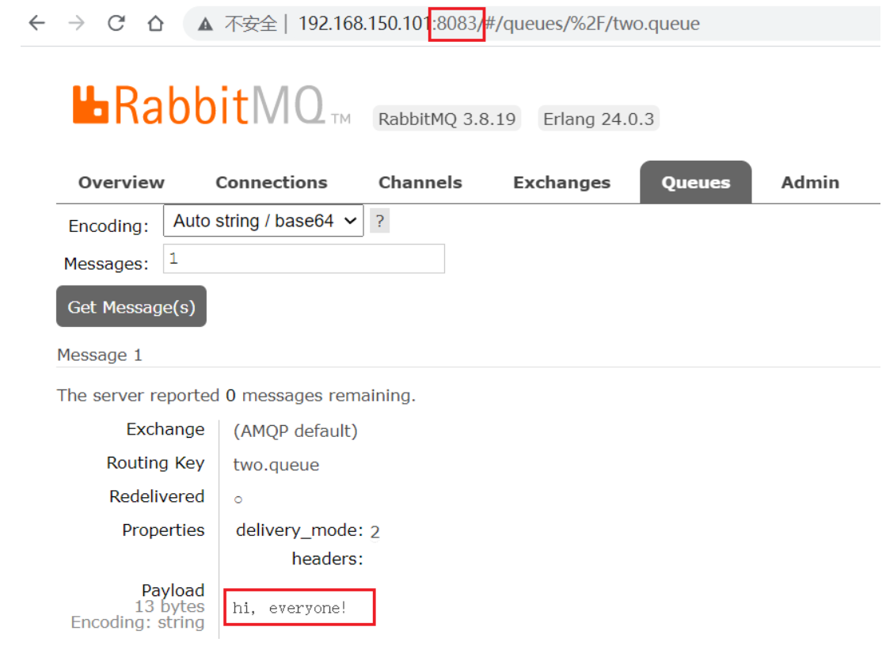This screenshot has width=886, height=661.
Task: Switch to the Channels tab
Action: 420,183
